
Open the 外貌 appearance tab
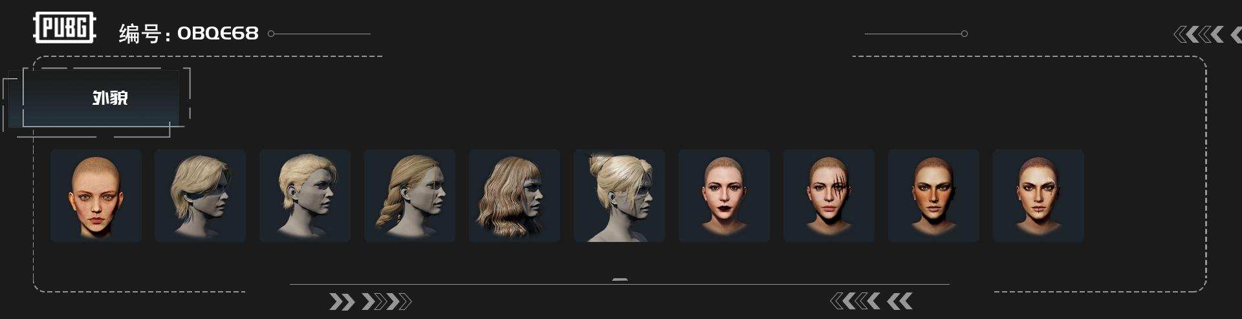point(101,98)
